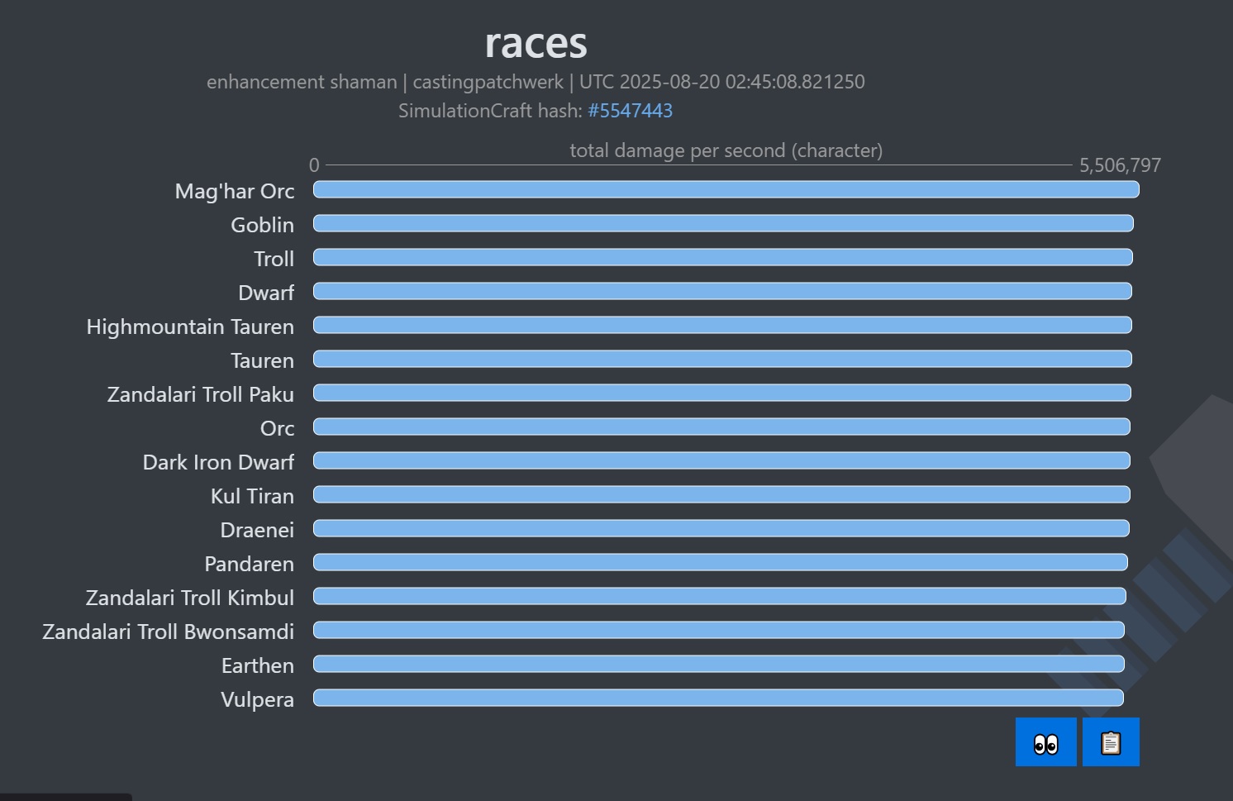Click the Orc damage bar

pyautogui.click(x=721, y=427)
